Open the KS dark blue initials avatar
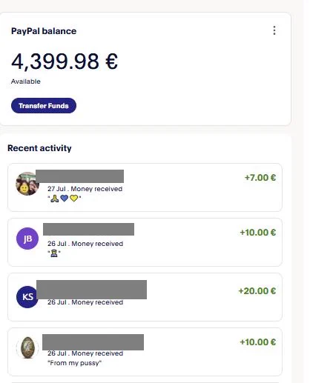310x383 pixels. (27, 297)
